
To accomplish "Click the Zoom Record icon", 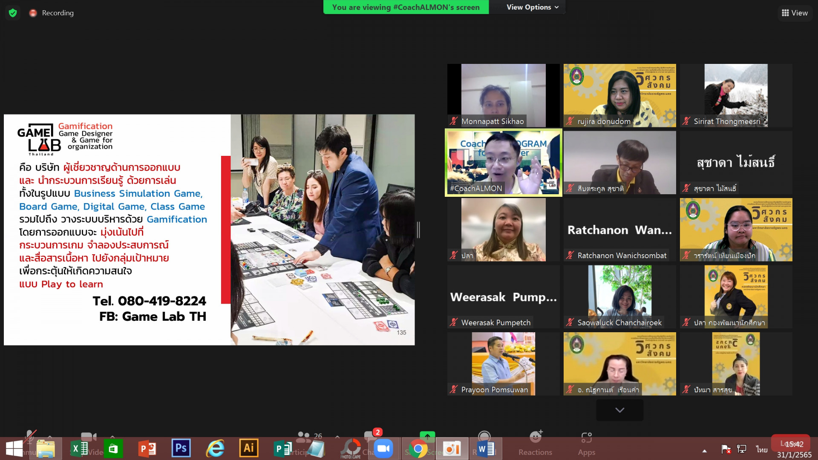I will pyautogui.click(x=484, y=436).
